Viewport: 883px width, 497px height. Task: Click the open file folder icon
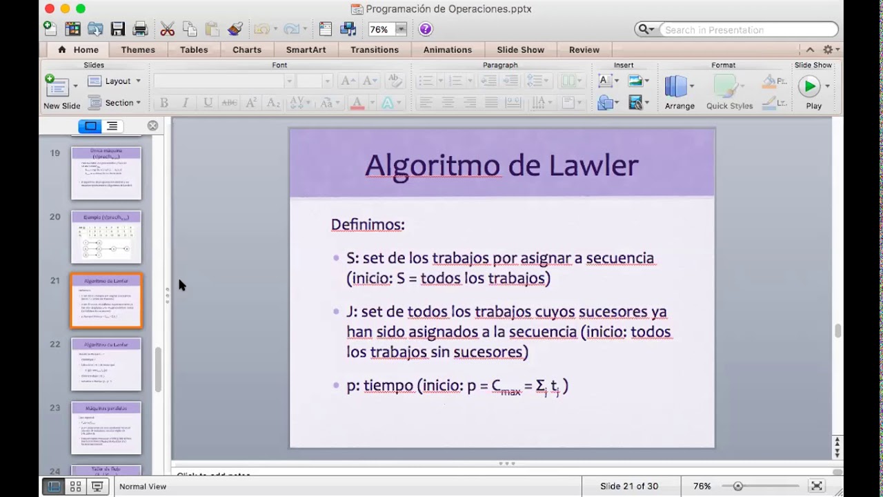point(95,29)
